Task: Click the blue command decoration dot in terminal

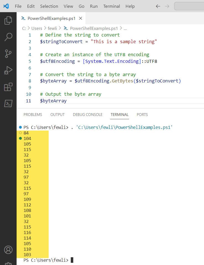Action: (x=20, y=127)
